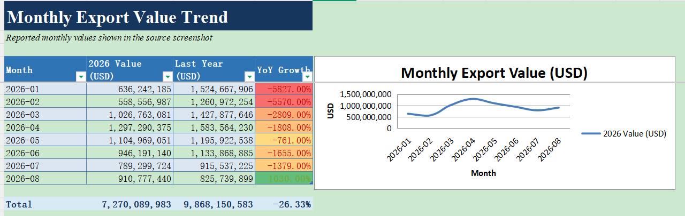Open the Month column filter dropdown
This screenshot has width=685, height=216.
click(x=81, y=77)
